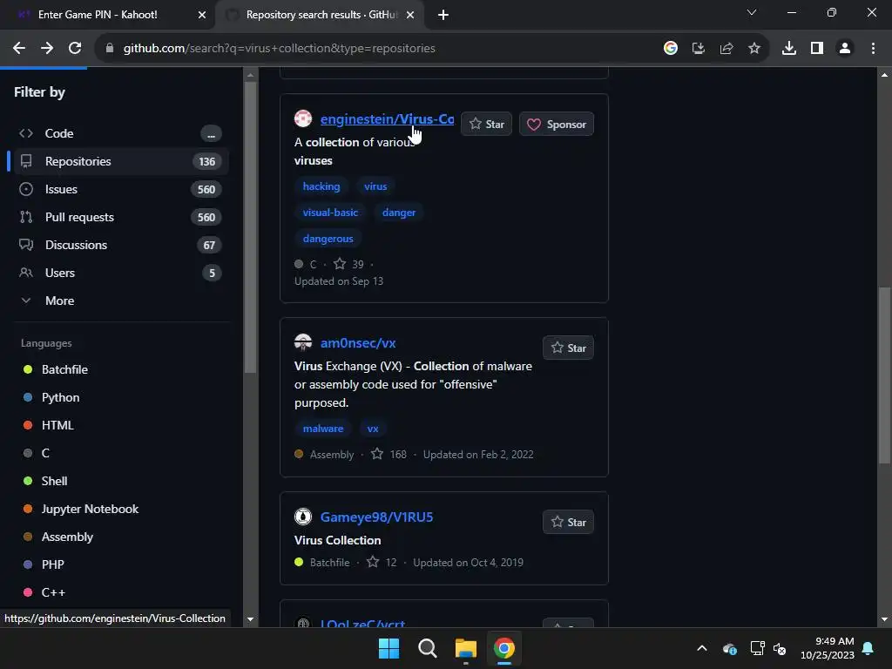The image size is (892, 669).
Task: Switch to Repository search results GitHub tab
Action: click(321, 15)
